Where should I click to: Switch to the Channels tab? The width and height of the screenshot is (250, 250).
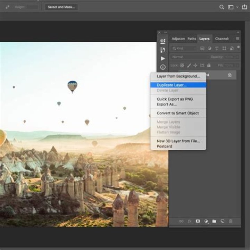[x=222, y=39]
